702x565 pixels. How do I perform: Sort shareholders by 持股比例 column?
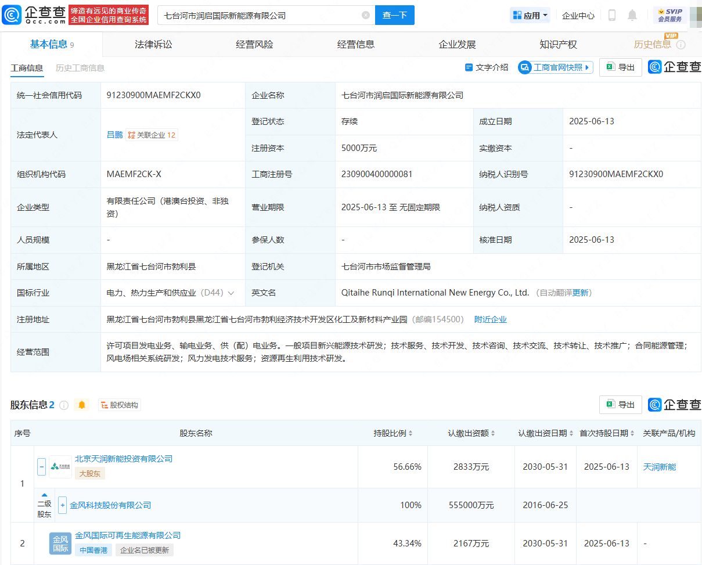tap(393, 433)
